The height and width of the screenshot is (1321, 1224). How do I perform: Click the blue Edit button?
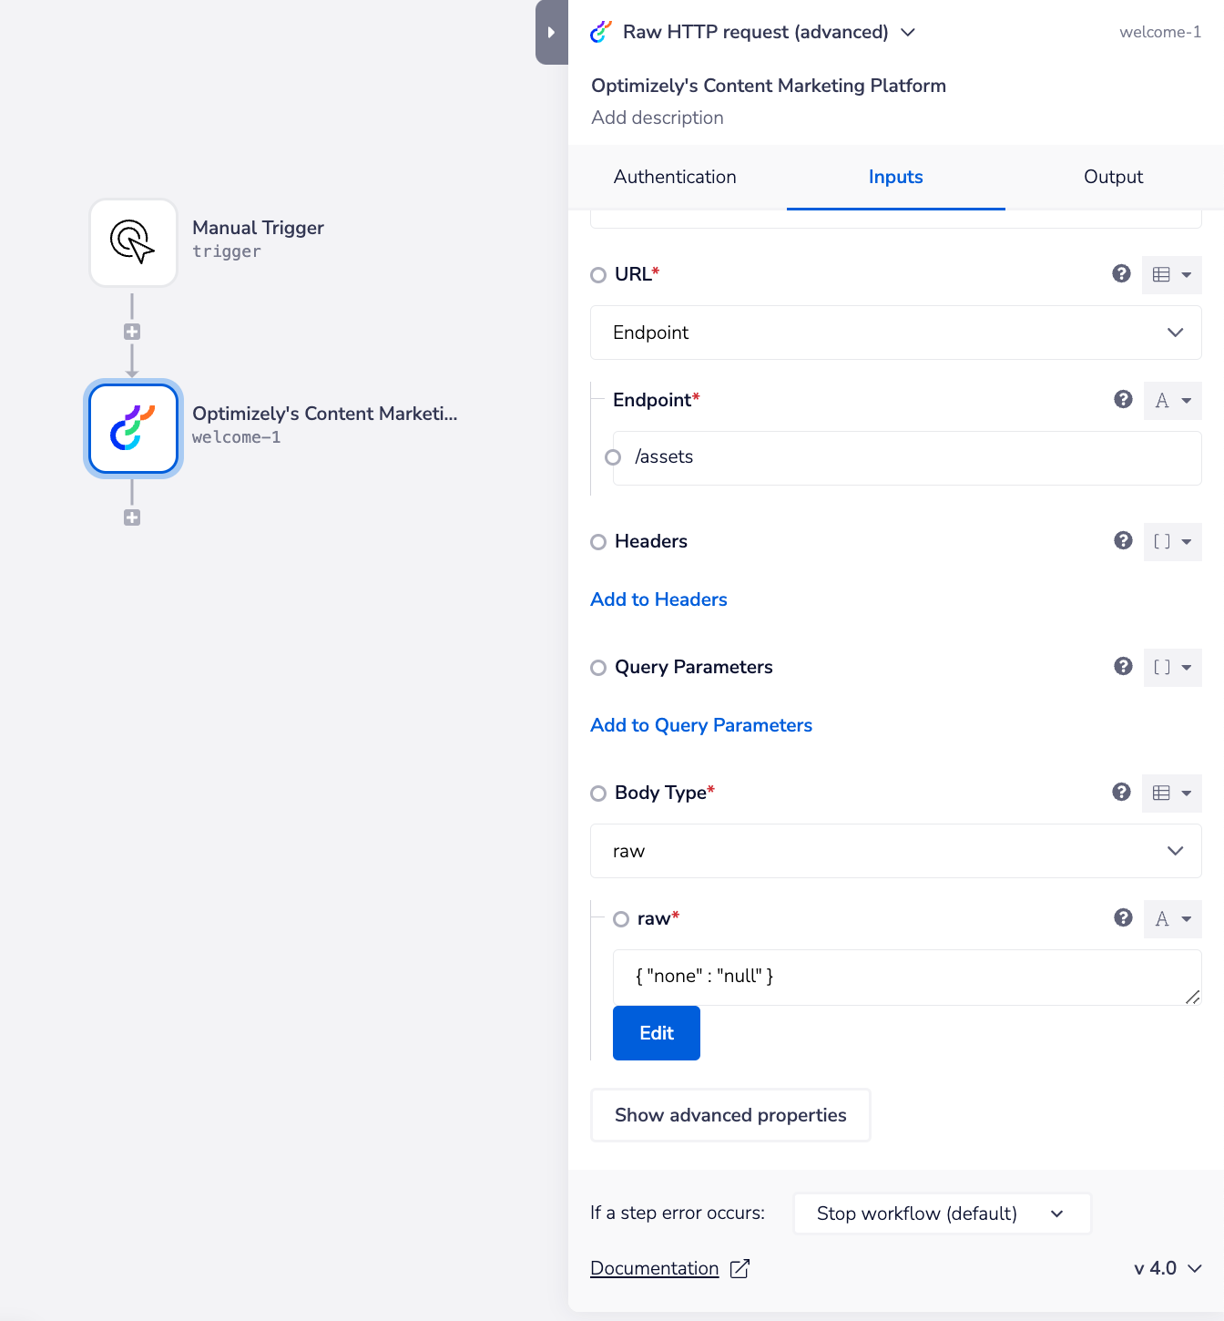coord(657,1033)
